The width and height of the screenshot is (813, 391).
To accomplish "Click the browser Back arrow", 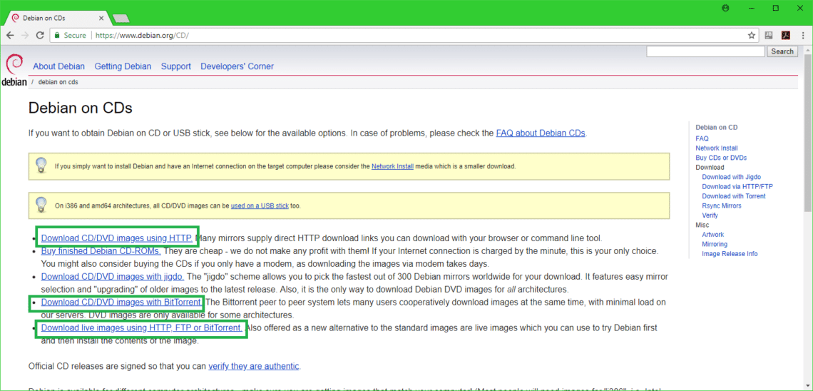I will (10, 35).
